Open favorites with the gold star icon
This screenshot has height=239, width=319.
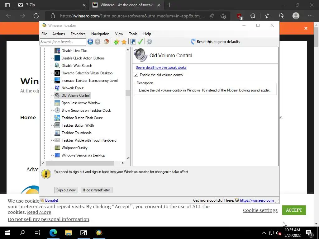pos(124,42)
